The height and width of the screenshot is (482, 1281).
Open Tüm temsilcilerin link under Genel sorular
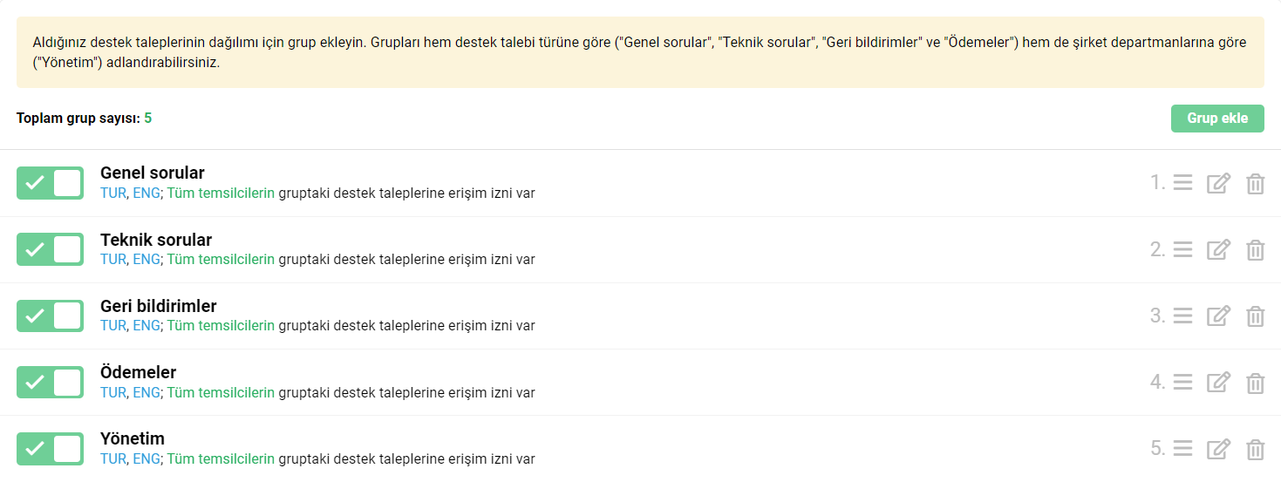point(221,193)
